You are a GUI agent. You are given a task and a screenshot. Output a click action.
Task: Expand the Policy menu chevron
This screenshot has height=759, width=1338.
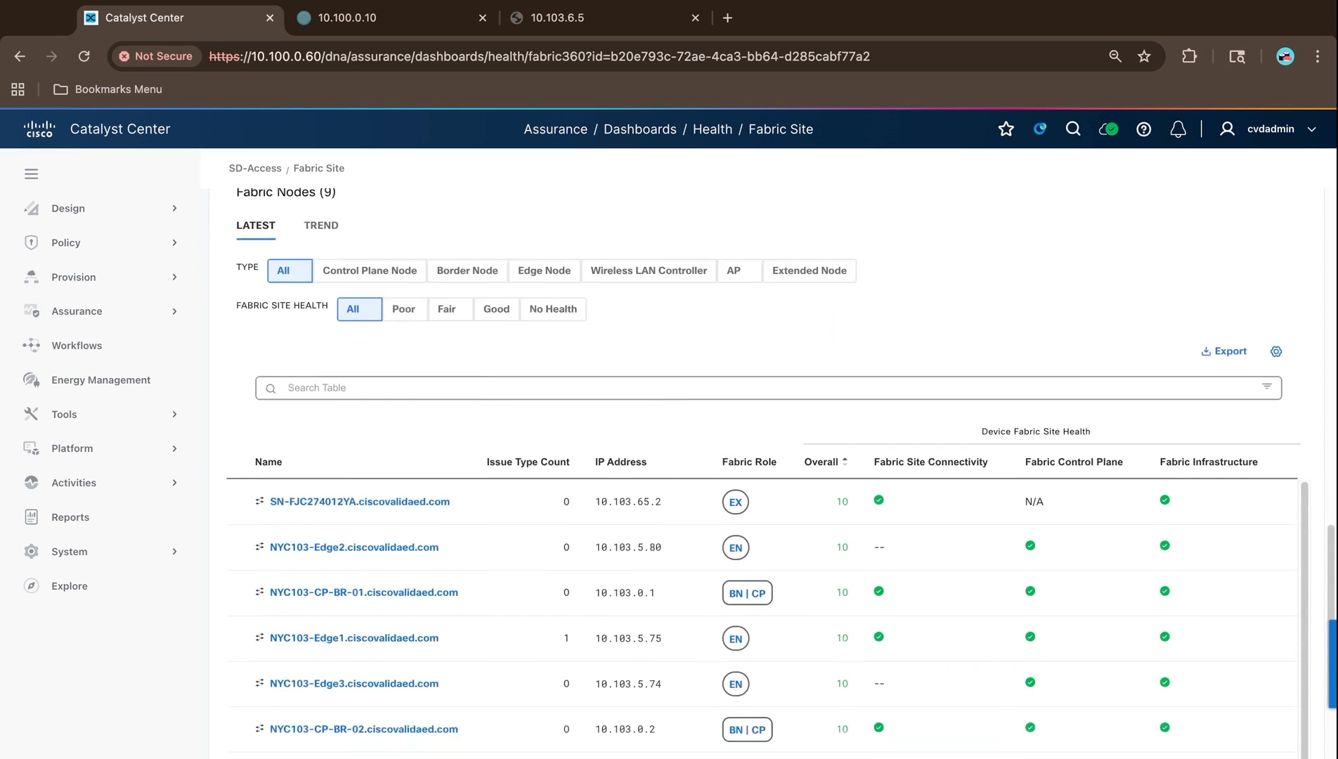[x=174, y=242]
